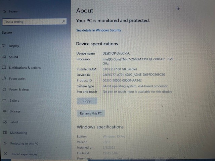Go to Storage settings label
Viewport: 215px width, 161px height.
click(15, 111)
